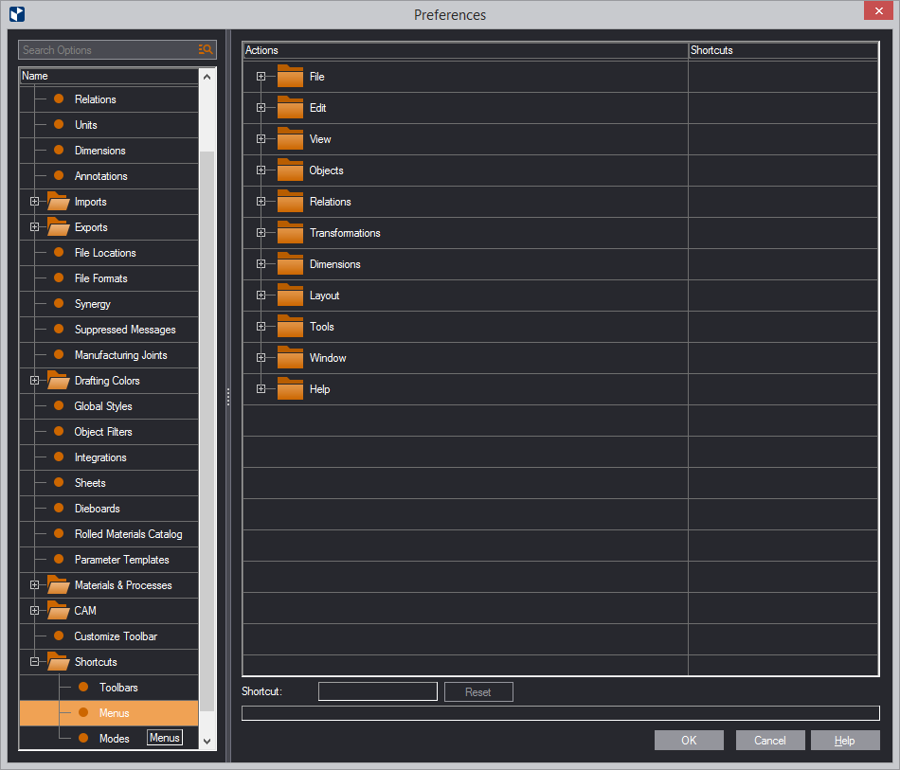
Task: Click the orange bullet beside Dieboards
Action: [59, 508]
